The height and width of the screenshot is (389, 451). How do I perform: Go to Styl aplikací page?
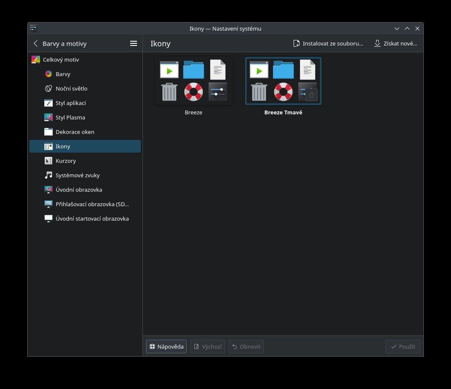point(85,103)
